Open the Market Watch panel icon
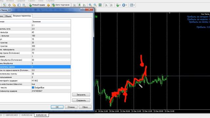 [x=4, y=5]
